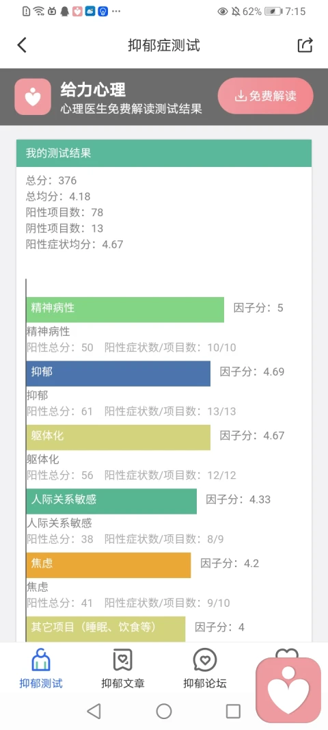The height and width of the screenshot is (730, 328).
Task: Open recent apps square button
Action: point(233,711)
